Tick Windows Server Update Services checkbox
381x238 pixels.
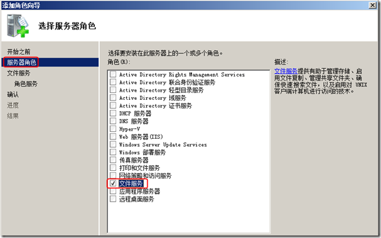[x=113, y=144]
